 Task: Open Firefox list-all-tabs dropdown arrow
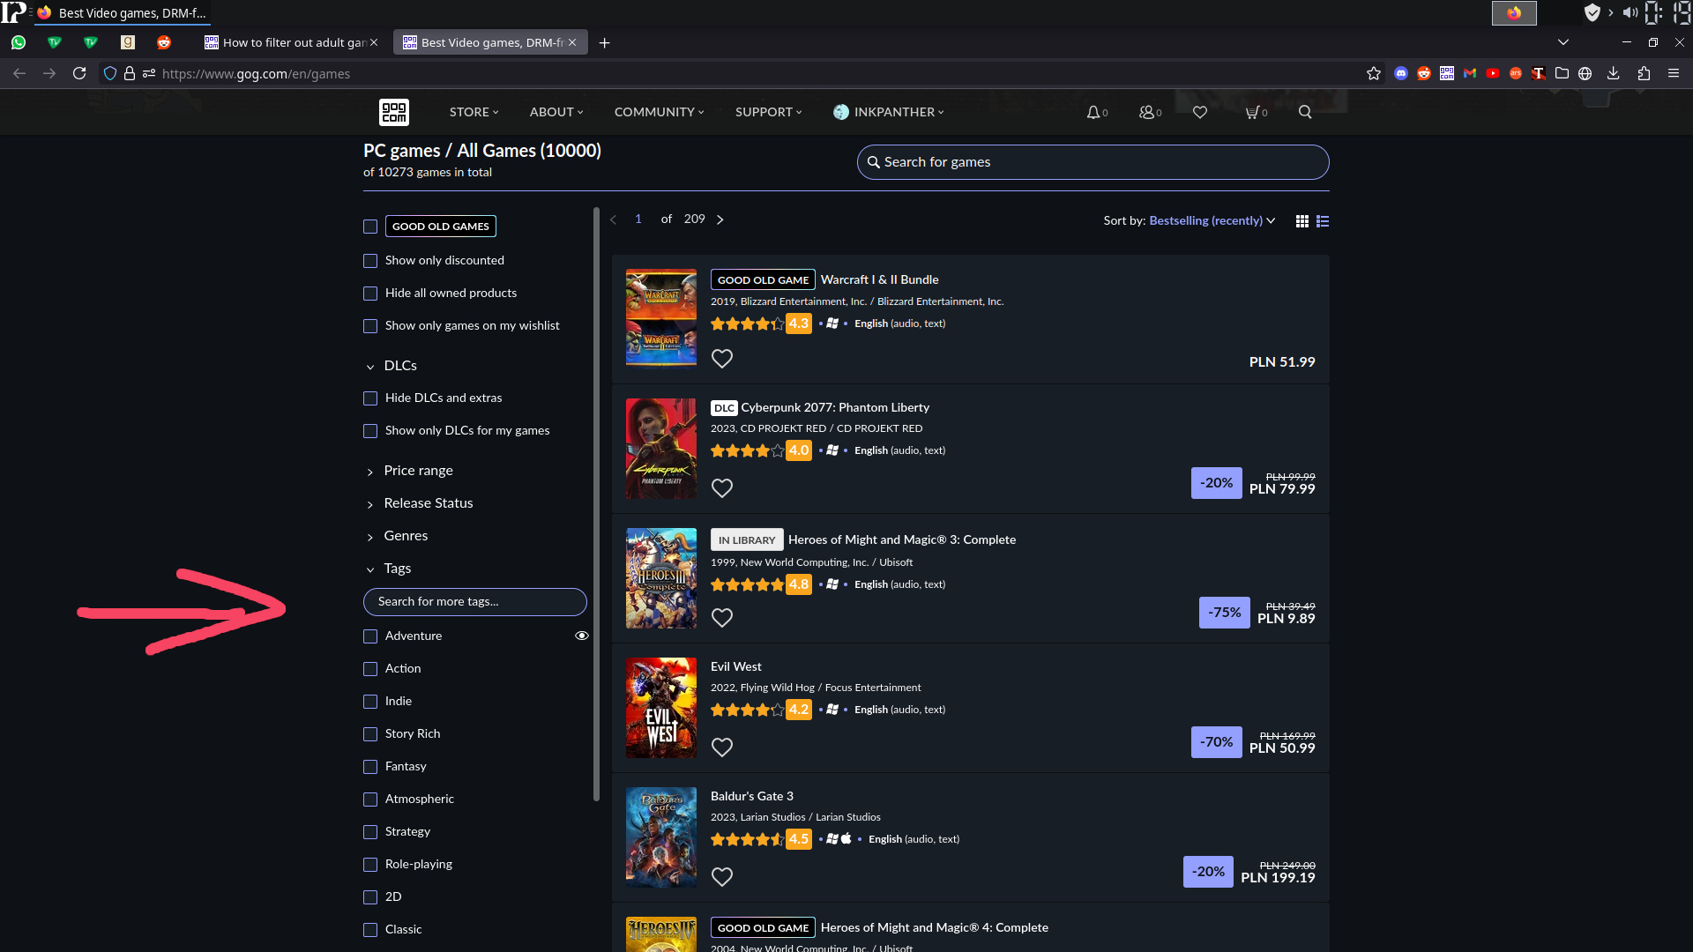pyautogui.click(x=1563, y=42)
